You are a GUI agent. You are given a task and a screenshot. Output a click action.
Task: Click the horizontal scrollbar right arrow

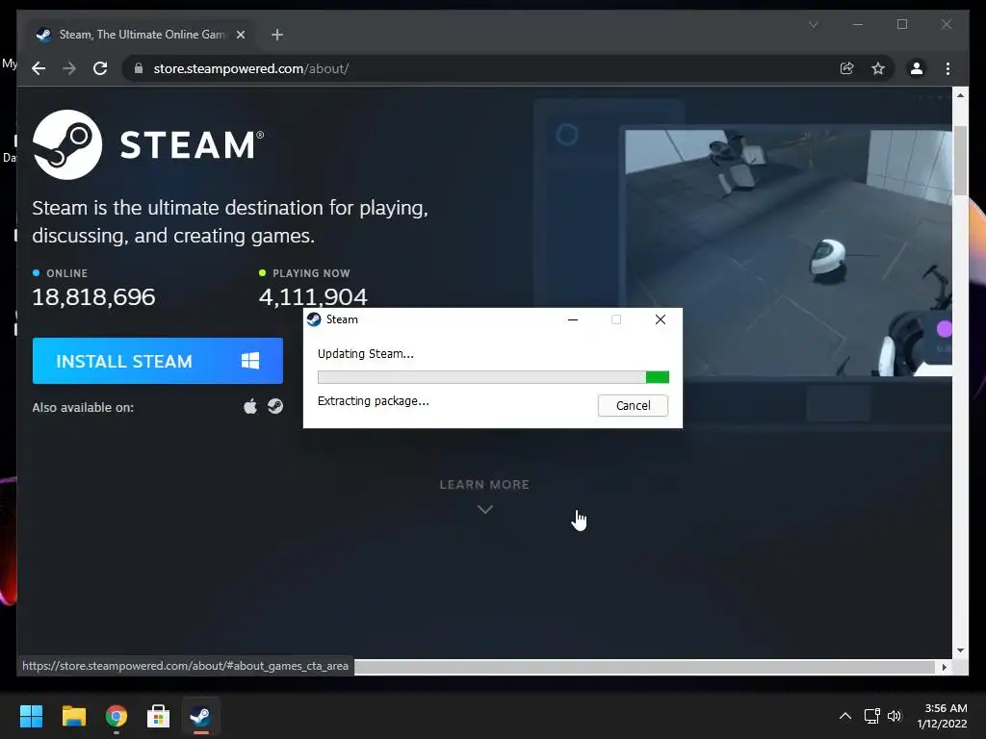944,667
